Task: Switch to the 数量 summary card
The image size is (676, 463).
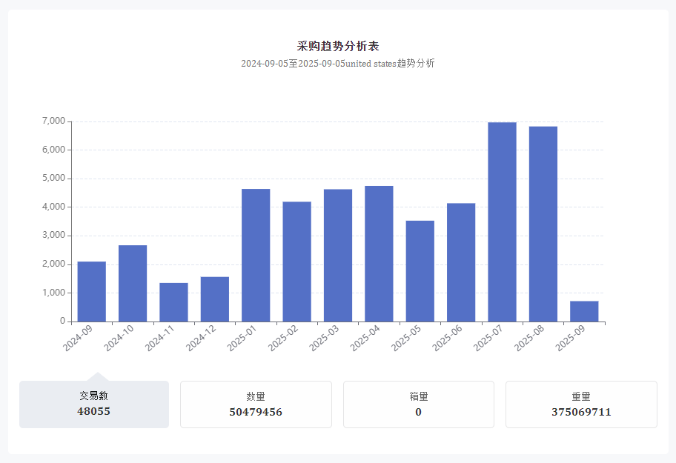Action: click(x=256, y=404)
